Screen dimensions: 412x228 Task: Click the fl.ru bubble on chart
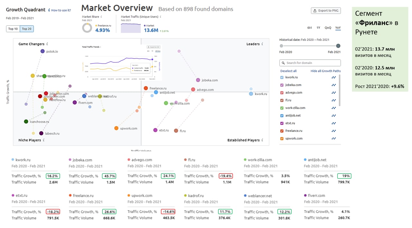coord(176,131)
